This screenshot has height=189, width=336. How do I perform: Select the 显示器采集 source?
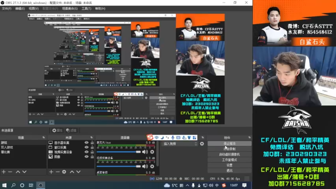[62, 143]
